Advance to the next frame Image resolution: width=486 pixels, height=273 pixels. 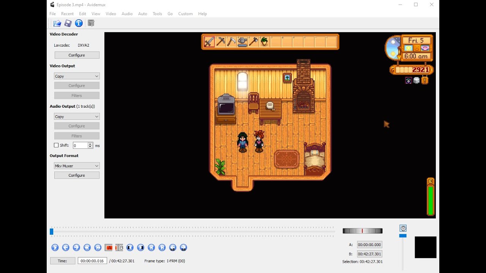tap(76, 248)
